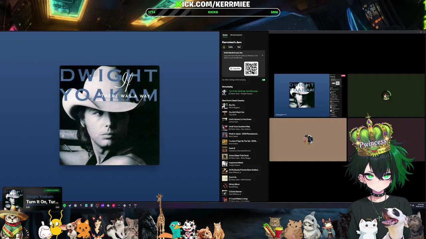Click the now playing track thumbnail in queue

coord(225,92)
